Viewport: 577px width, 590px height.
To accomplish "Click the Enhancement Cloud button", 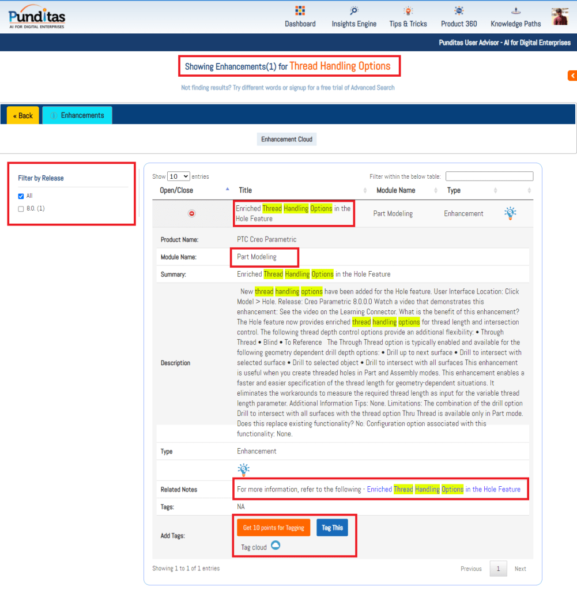I will [286, 140].
